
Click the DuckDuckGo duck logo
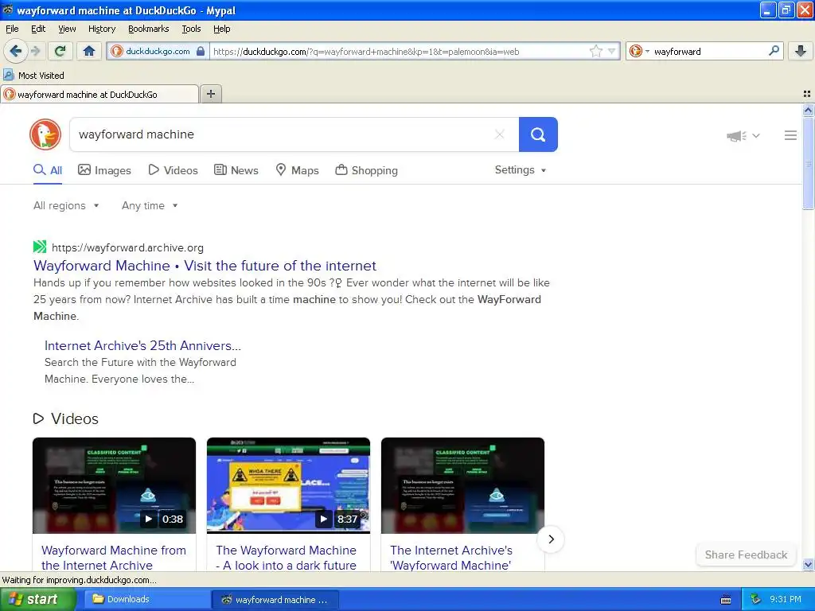click(x=45, y=134)
